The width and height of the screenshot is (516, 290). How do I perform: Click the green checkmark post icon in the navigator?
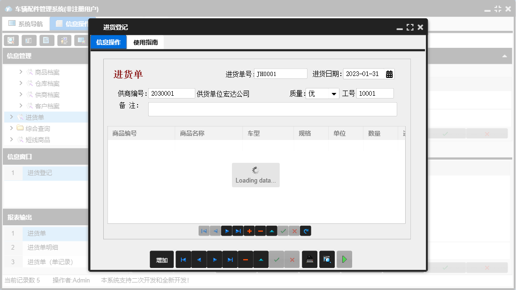(x=283, y=231)
